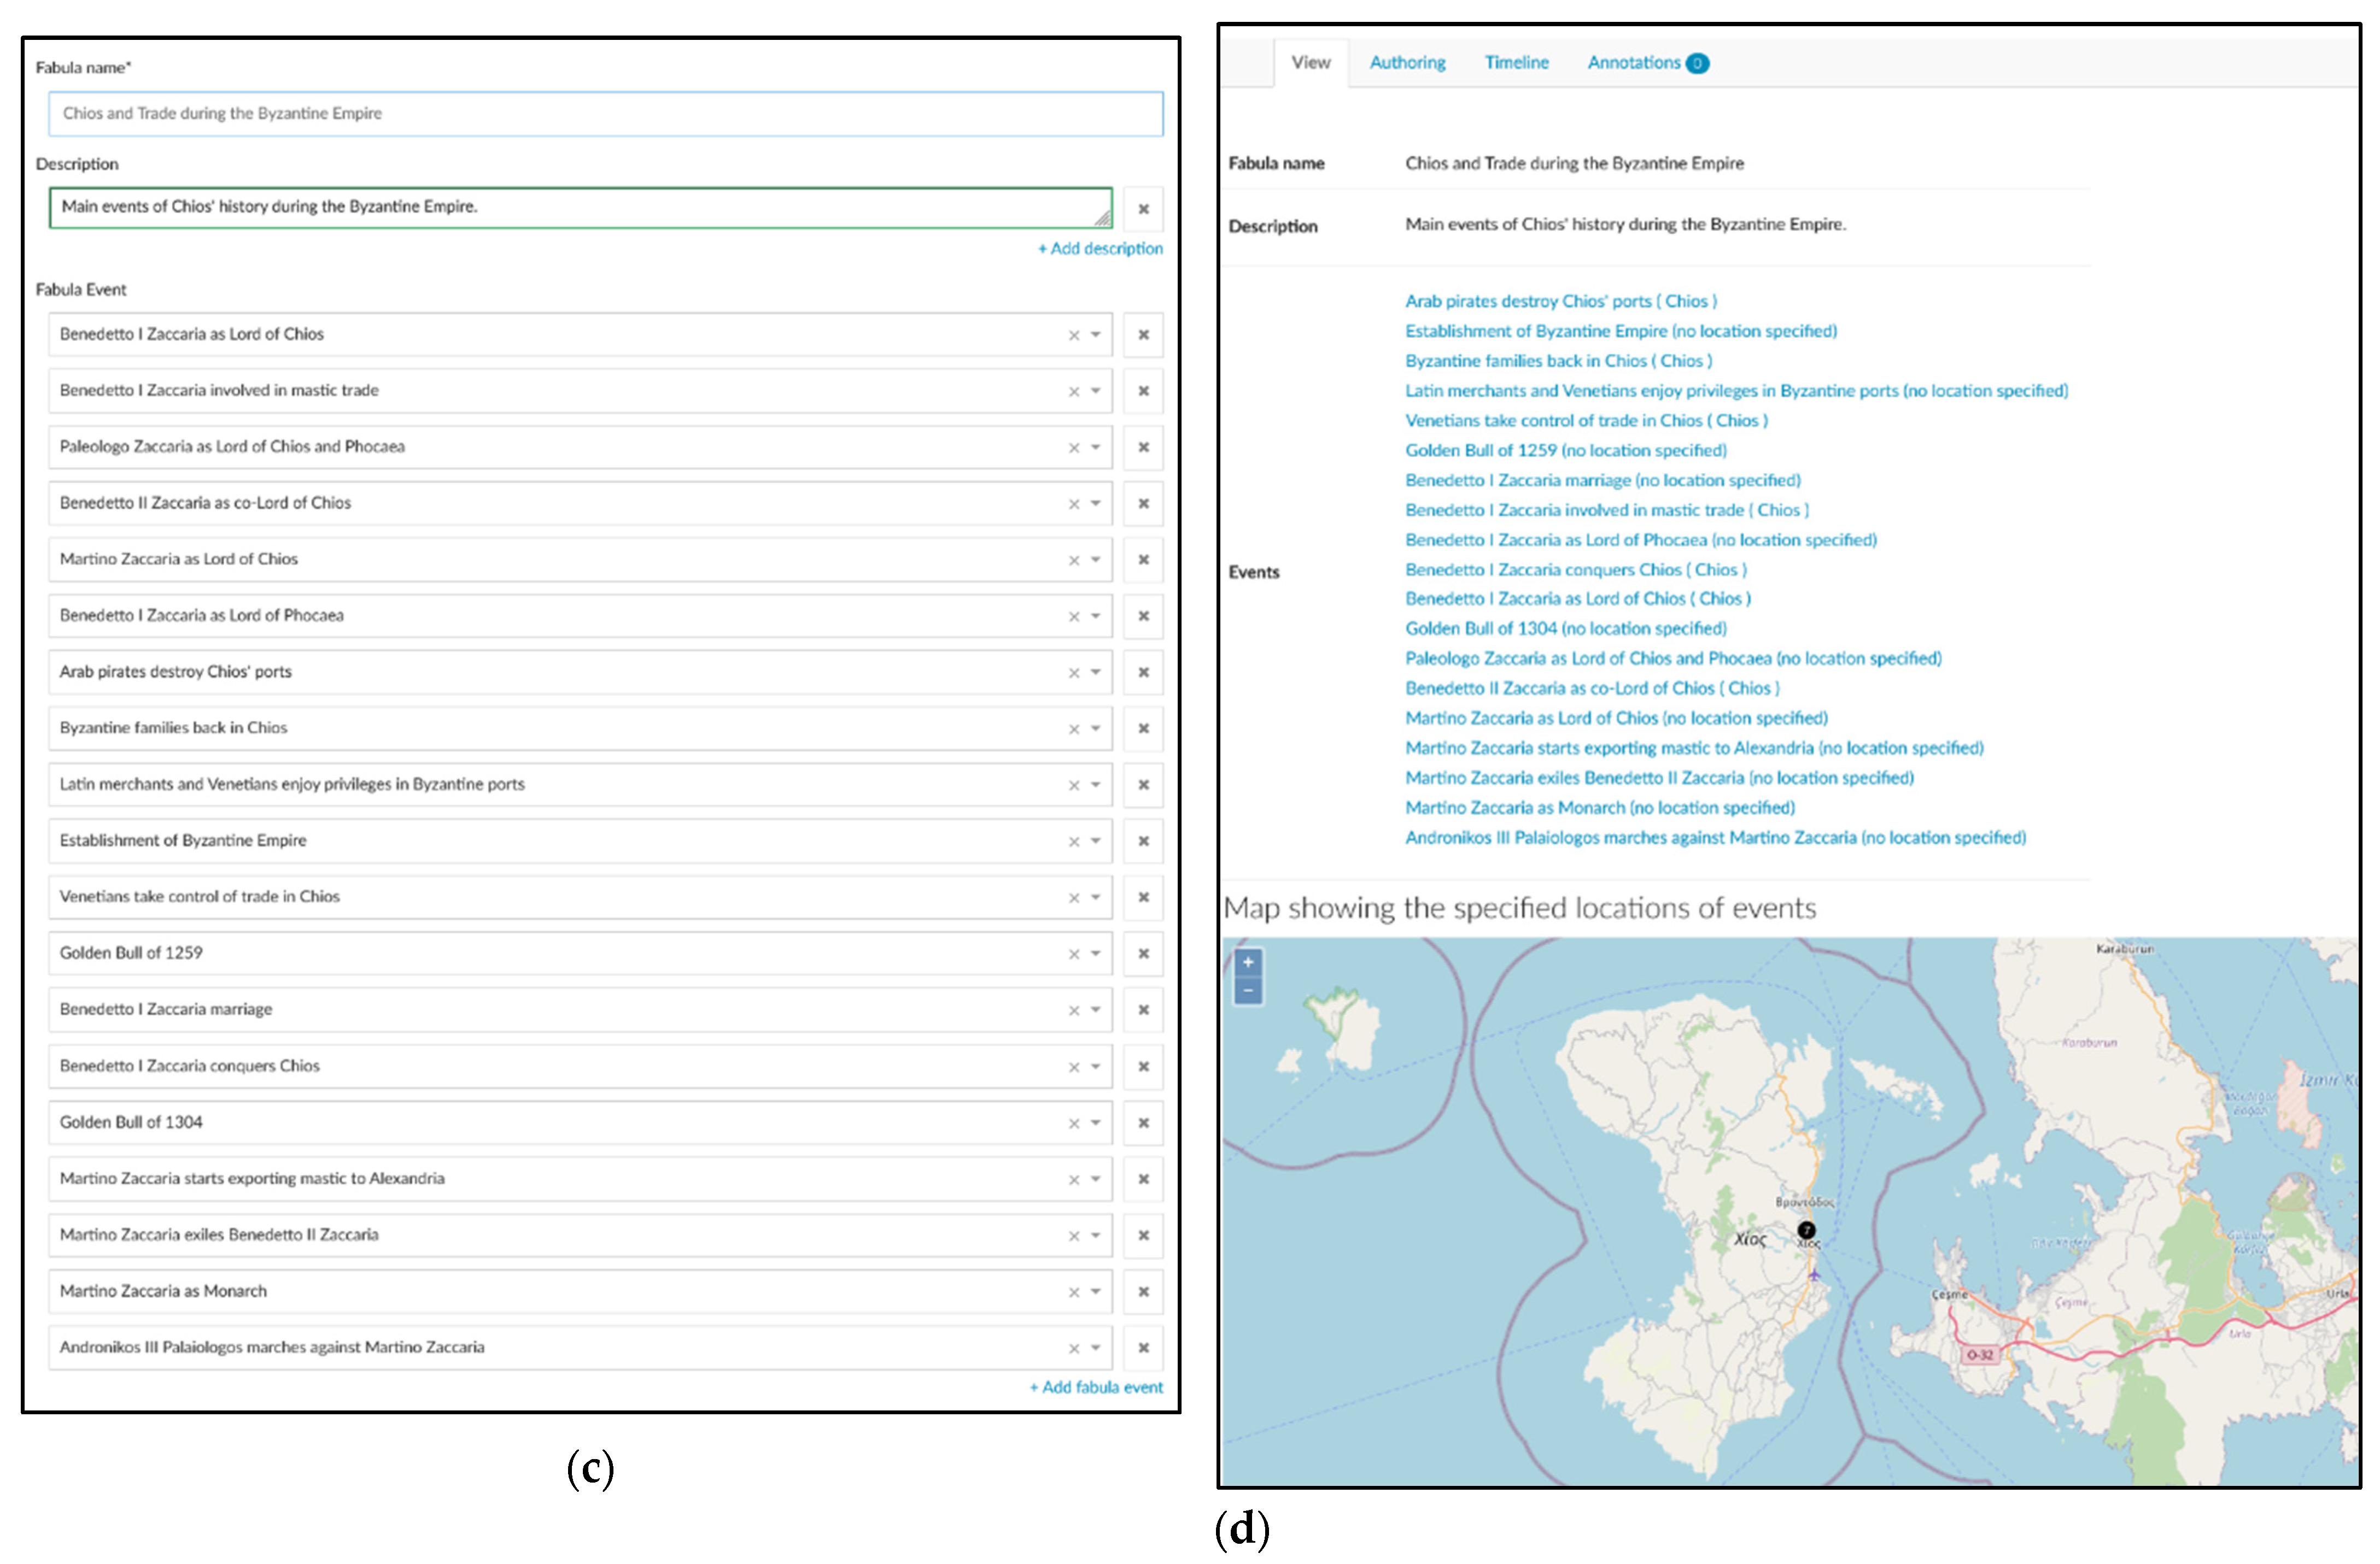Click the Add description link
The width and height of the screenshot is (2380, 1564).
click(x=1100, y=249)
